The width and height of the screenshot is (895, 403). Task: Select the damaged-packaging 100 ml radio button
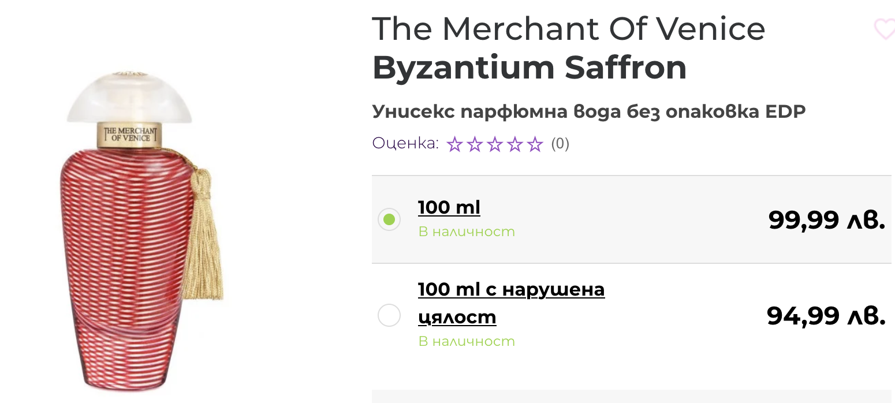coord(389,315)
